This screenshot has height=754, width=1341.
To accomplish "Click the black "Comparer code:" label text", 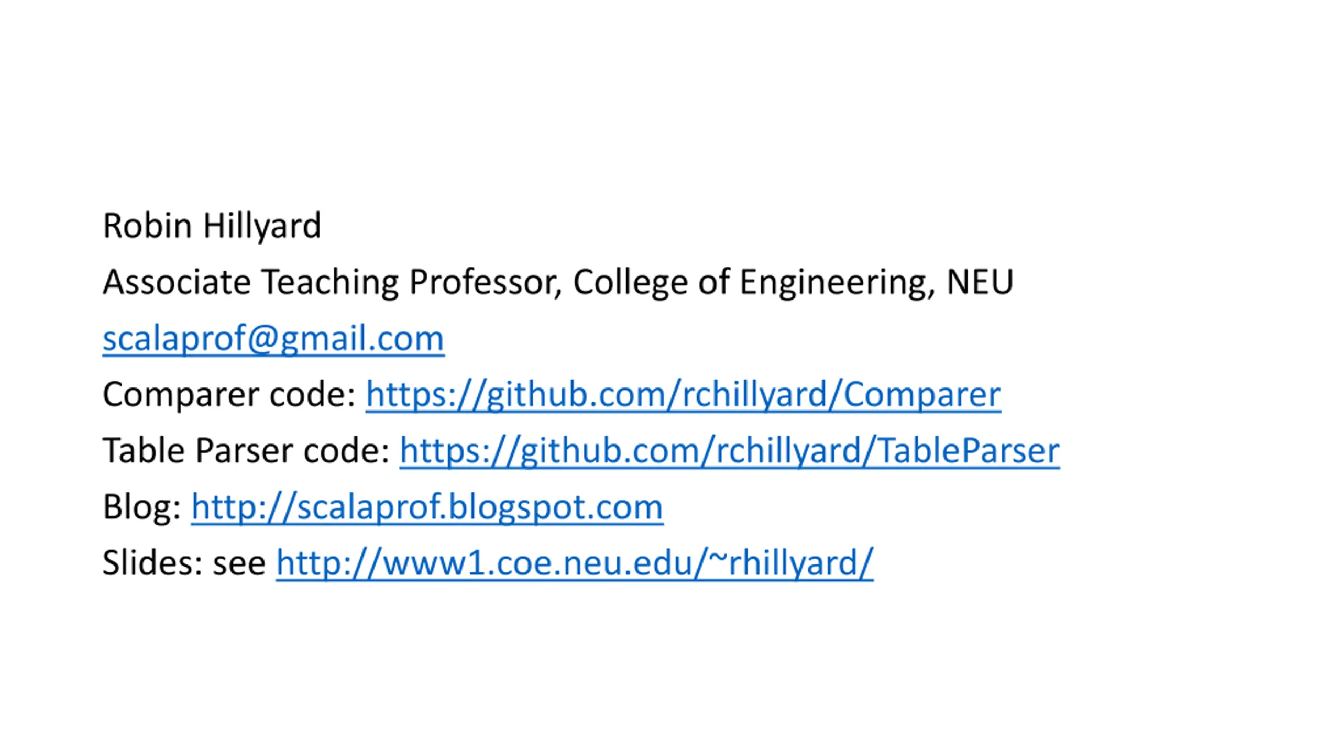I will pyautogui.click(x=229, y=394).
